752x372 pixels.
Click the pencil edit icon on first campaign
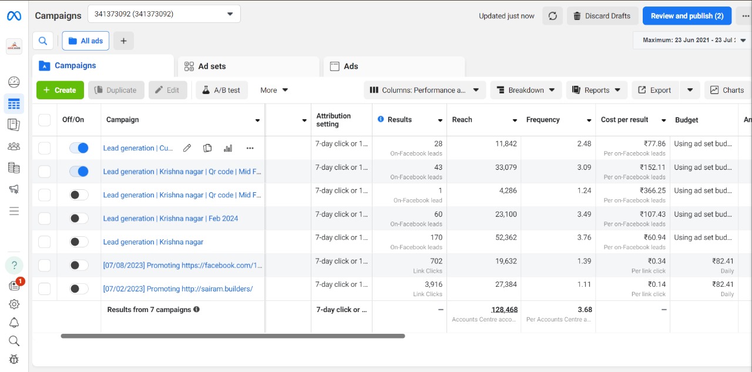187,148
